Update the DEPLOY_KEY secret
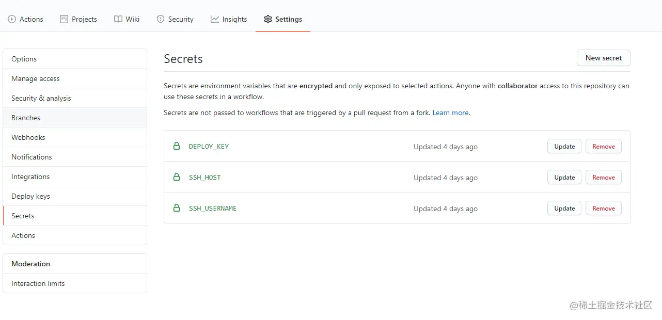This screenshot has width=662, height=320. [564, 146]
